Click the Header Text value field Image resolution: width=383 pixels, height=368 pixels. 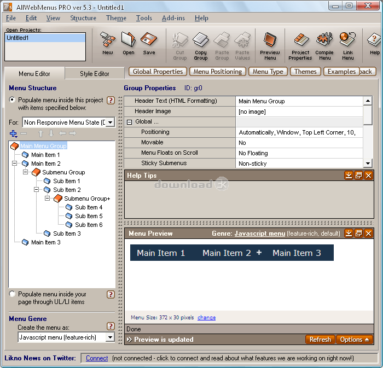point(299,101)
